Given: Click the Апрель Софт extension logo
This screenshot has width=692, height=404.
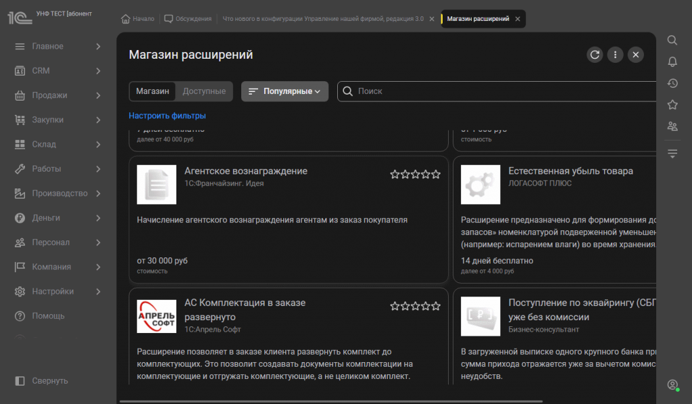Looking at the screenshot, I should pyautogui.click(x=156, y=316).
